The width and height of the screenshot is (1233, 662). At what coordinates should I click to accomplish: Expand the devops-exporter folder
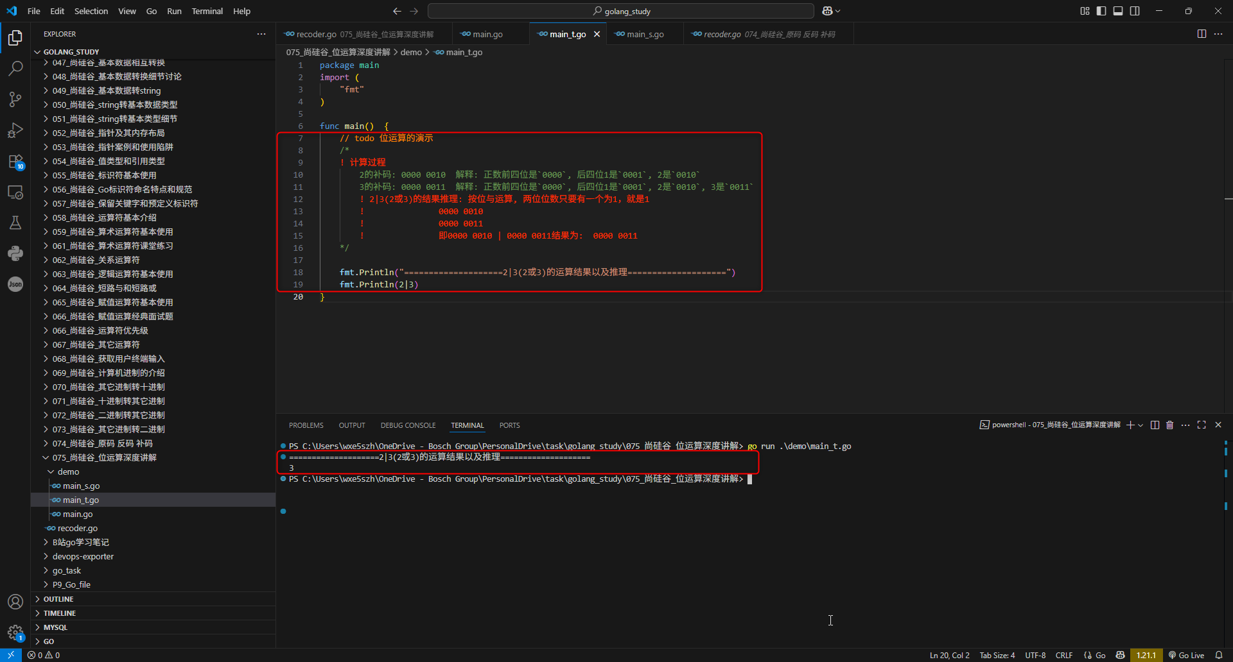click(153, 556)
